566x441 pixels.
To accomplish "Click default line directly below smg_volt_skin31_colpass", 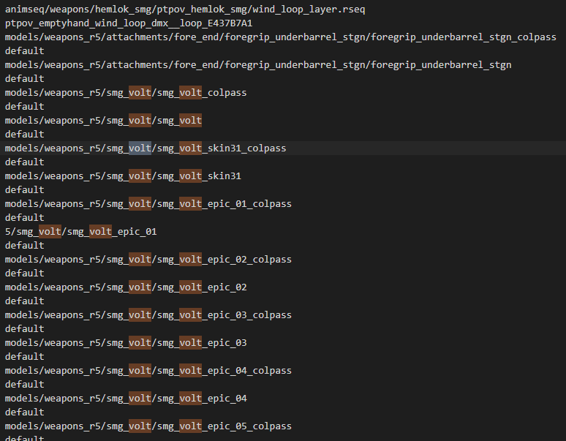I will pos(25,162).
